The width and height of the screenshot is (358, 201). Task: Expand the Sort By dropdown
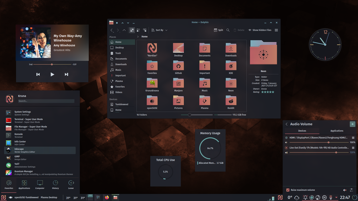coord(159,30)
